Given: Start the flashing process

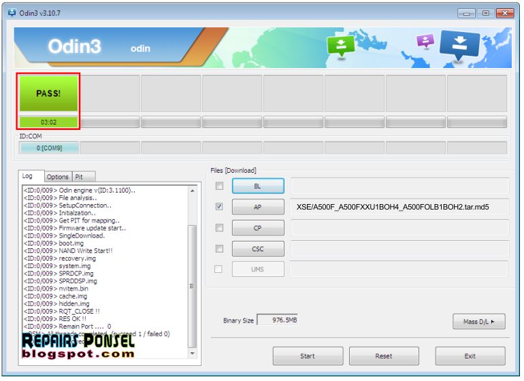Looking at the screenshot, I should coord(308,356).
